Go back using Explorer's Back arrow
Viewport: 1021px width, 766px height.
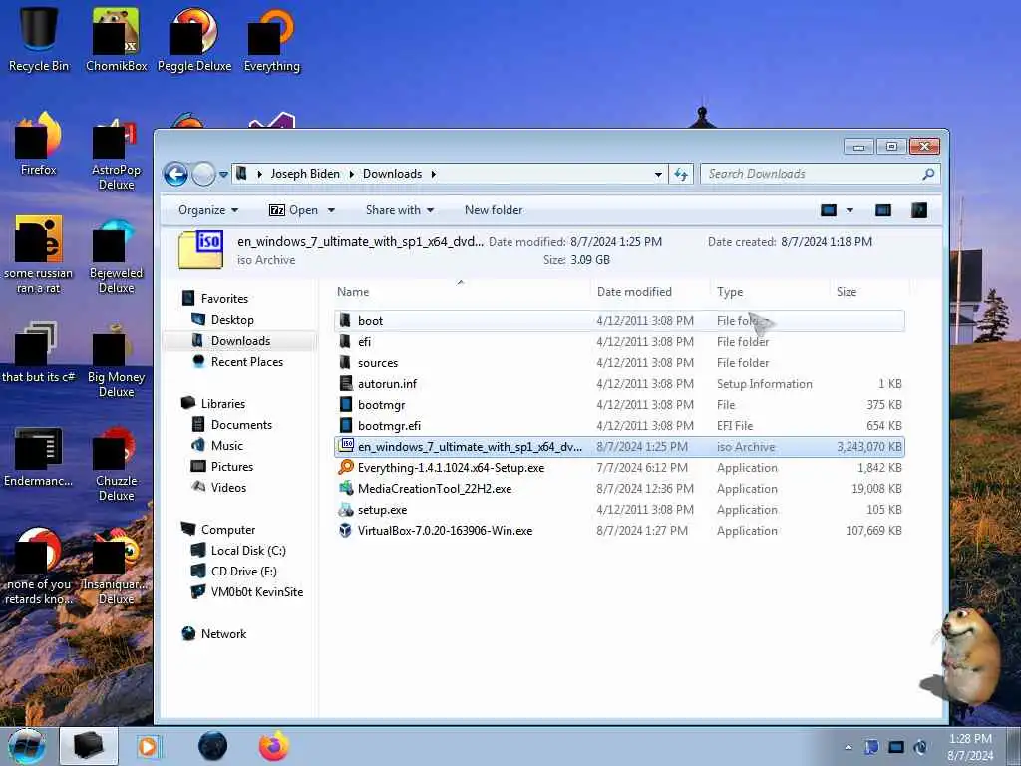point(175,174)
